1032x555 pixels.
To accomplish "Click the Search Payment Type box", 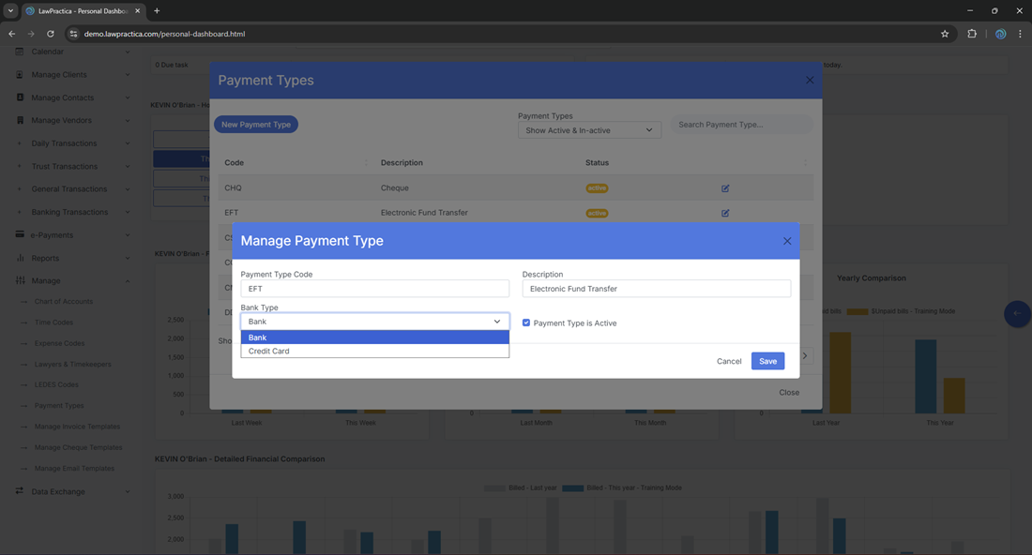I will coord(741,125).
